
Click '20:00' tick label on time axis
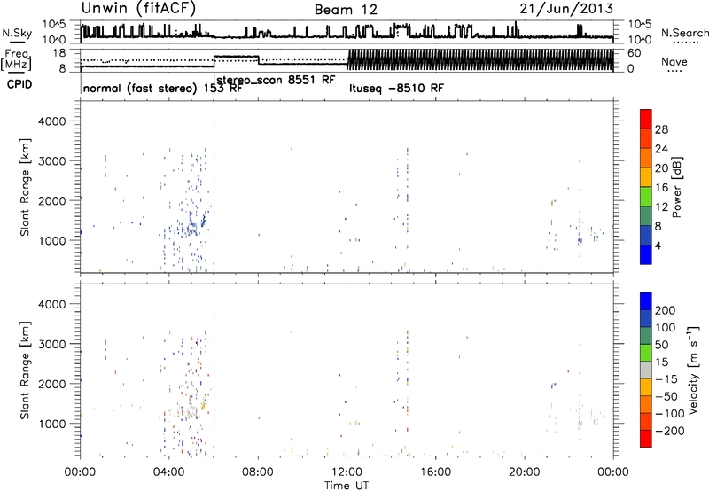[x=525, y=472]
